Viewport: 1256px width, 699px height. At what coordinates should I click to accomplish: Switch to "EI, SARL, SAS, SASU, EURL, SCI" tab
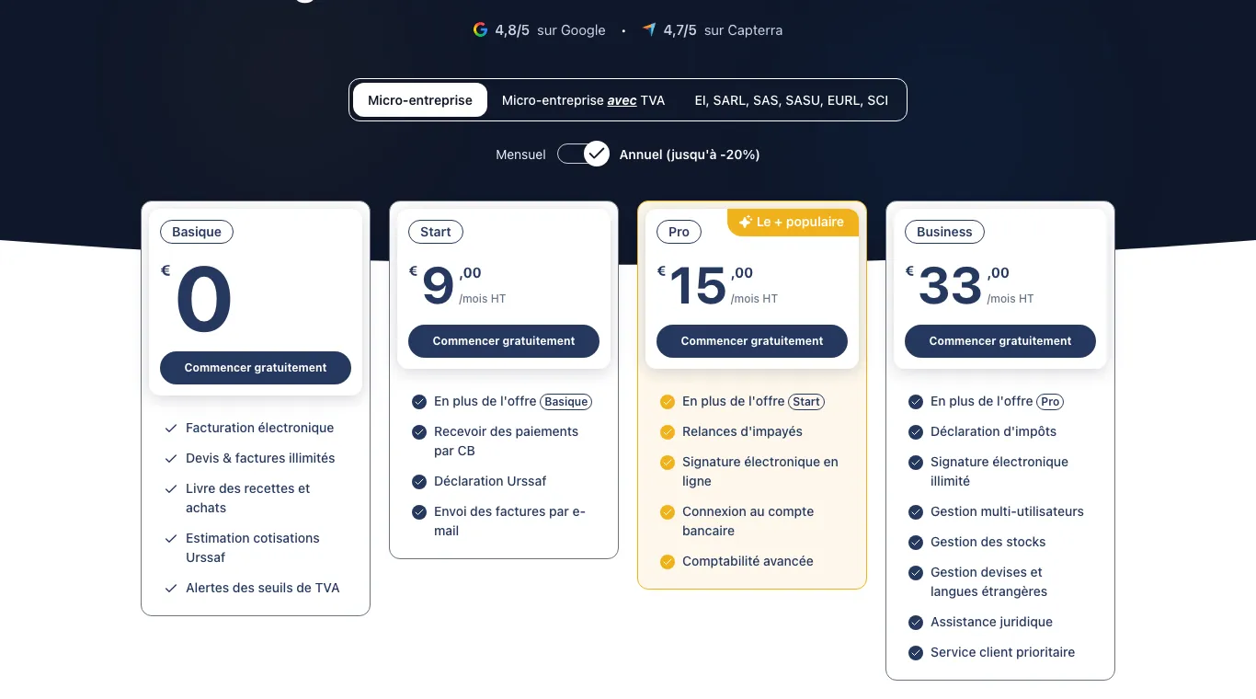pyautogui.click(x=792, y=100)
